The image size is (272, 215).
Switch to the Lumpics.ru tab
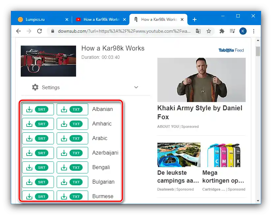tap(41, 19)
